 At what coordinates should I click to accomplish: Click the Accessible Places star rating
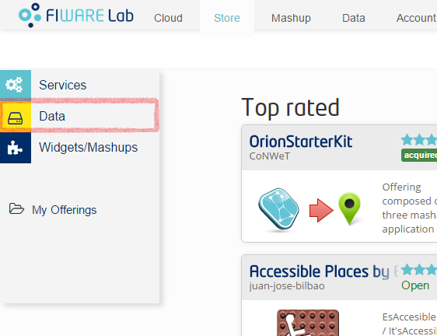[x=419, y=270]
